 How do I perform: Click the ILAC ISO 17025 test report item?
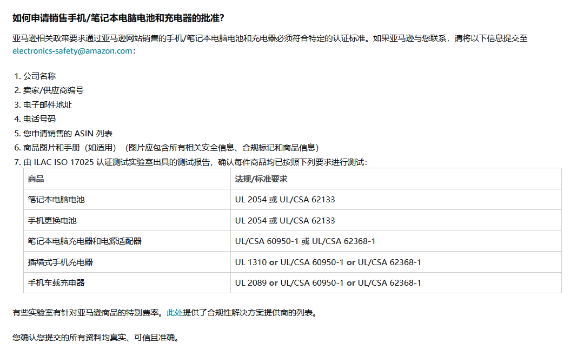(x=195, y=162)
